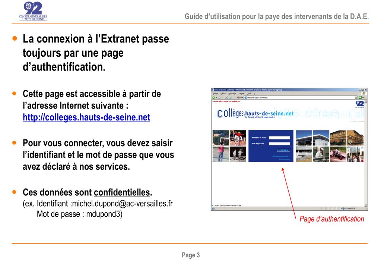Click the Mot de passe oublié link

(281, 156)
